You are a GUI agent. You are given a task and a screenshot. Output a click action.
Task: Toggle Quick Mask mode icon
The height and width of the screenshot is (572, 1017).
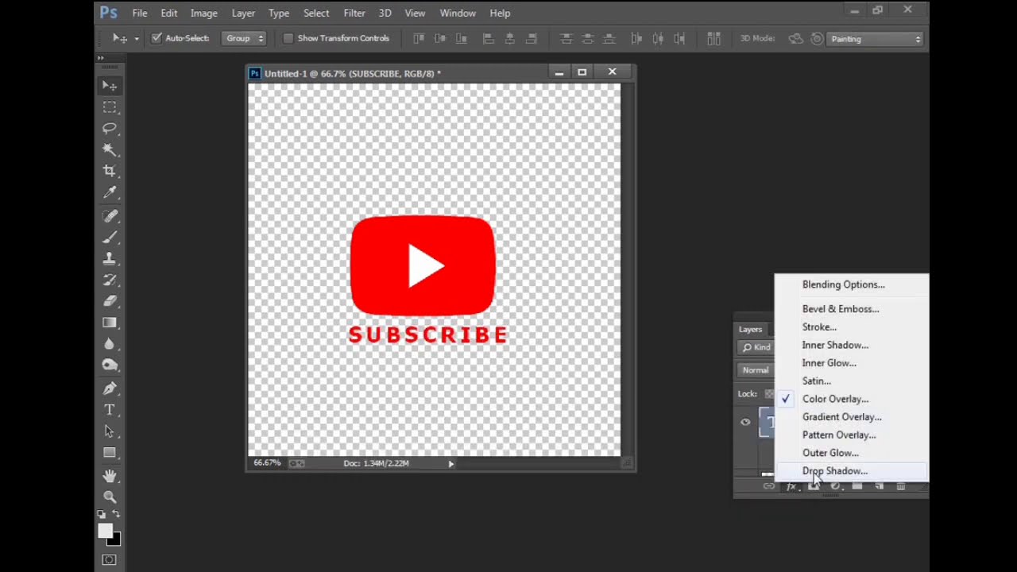coord(110,560)
